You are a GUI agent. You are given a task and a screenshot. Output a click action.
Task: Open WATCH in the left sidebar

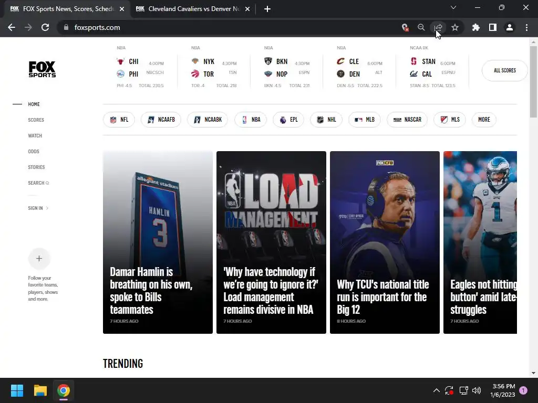35,136
